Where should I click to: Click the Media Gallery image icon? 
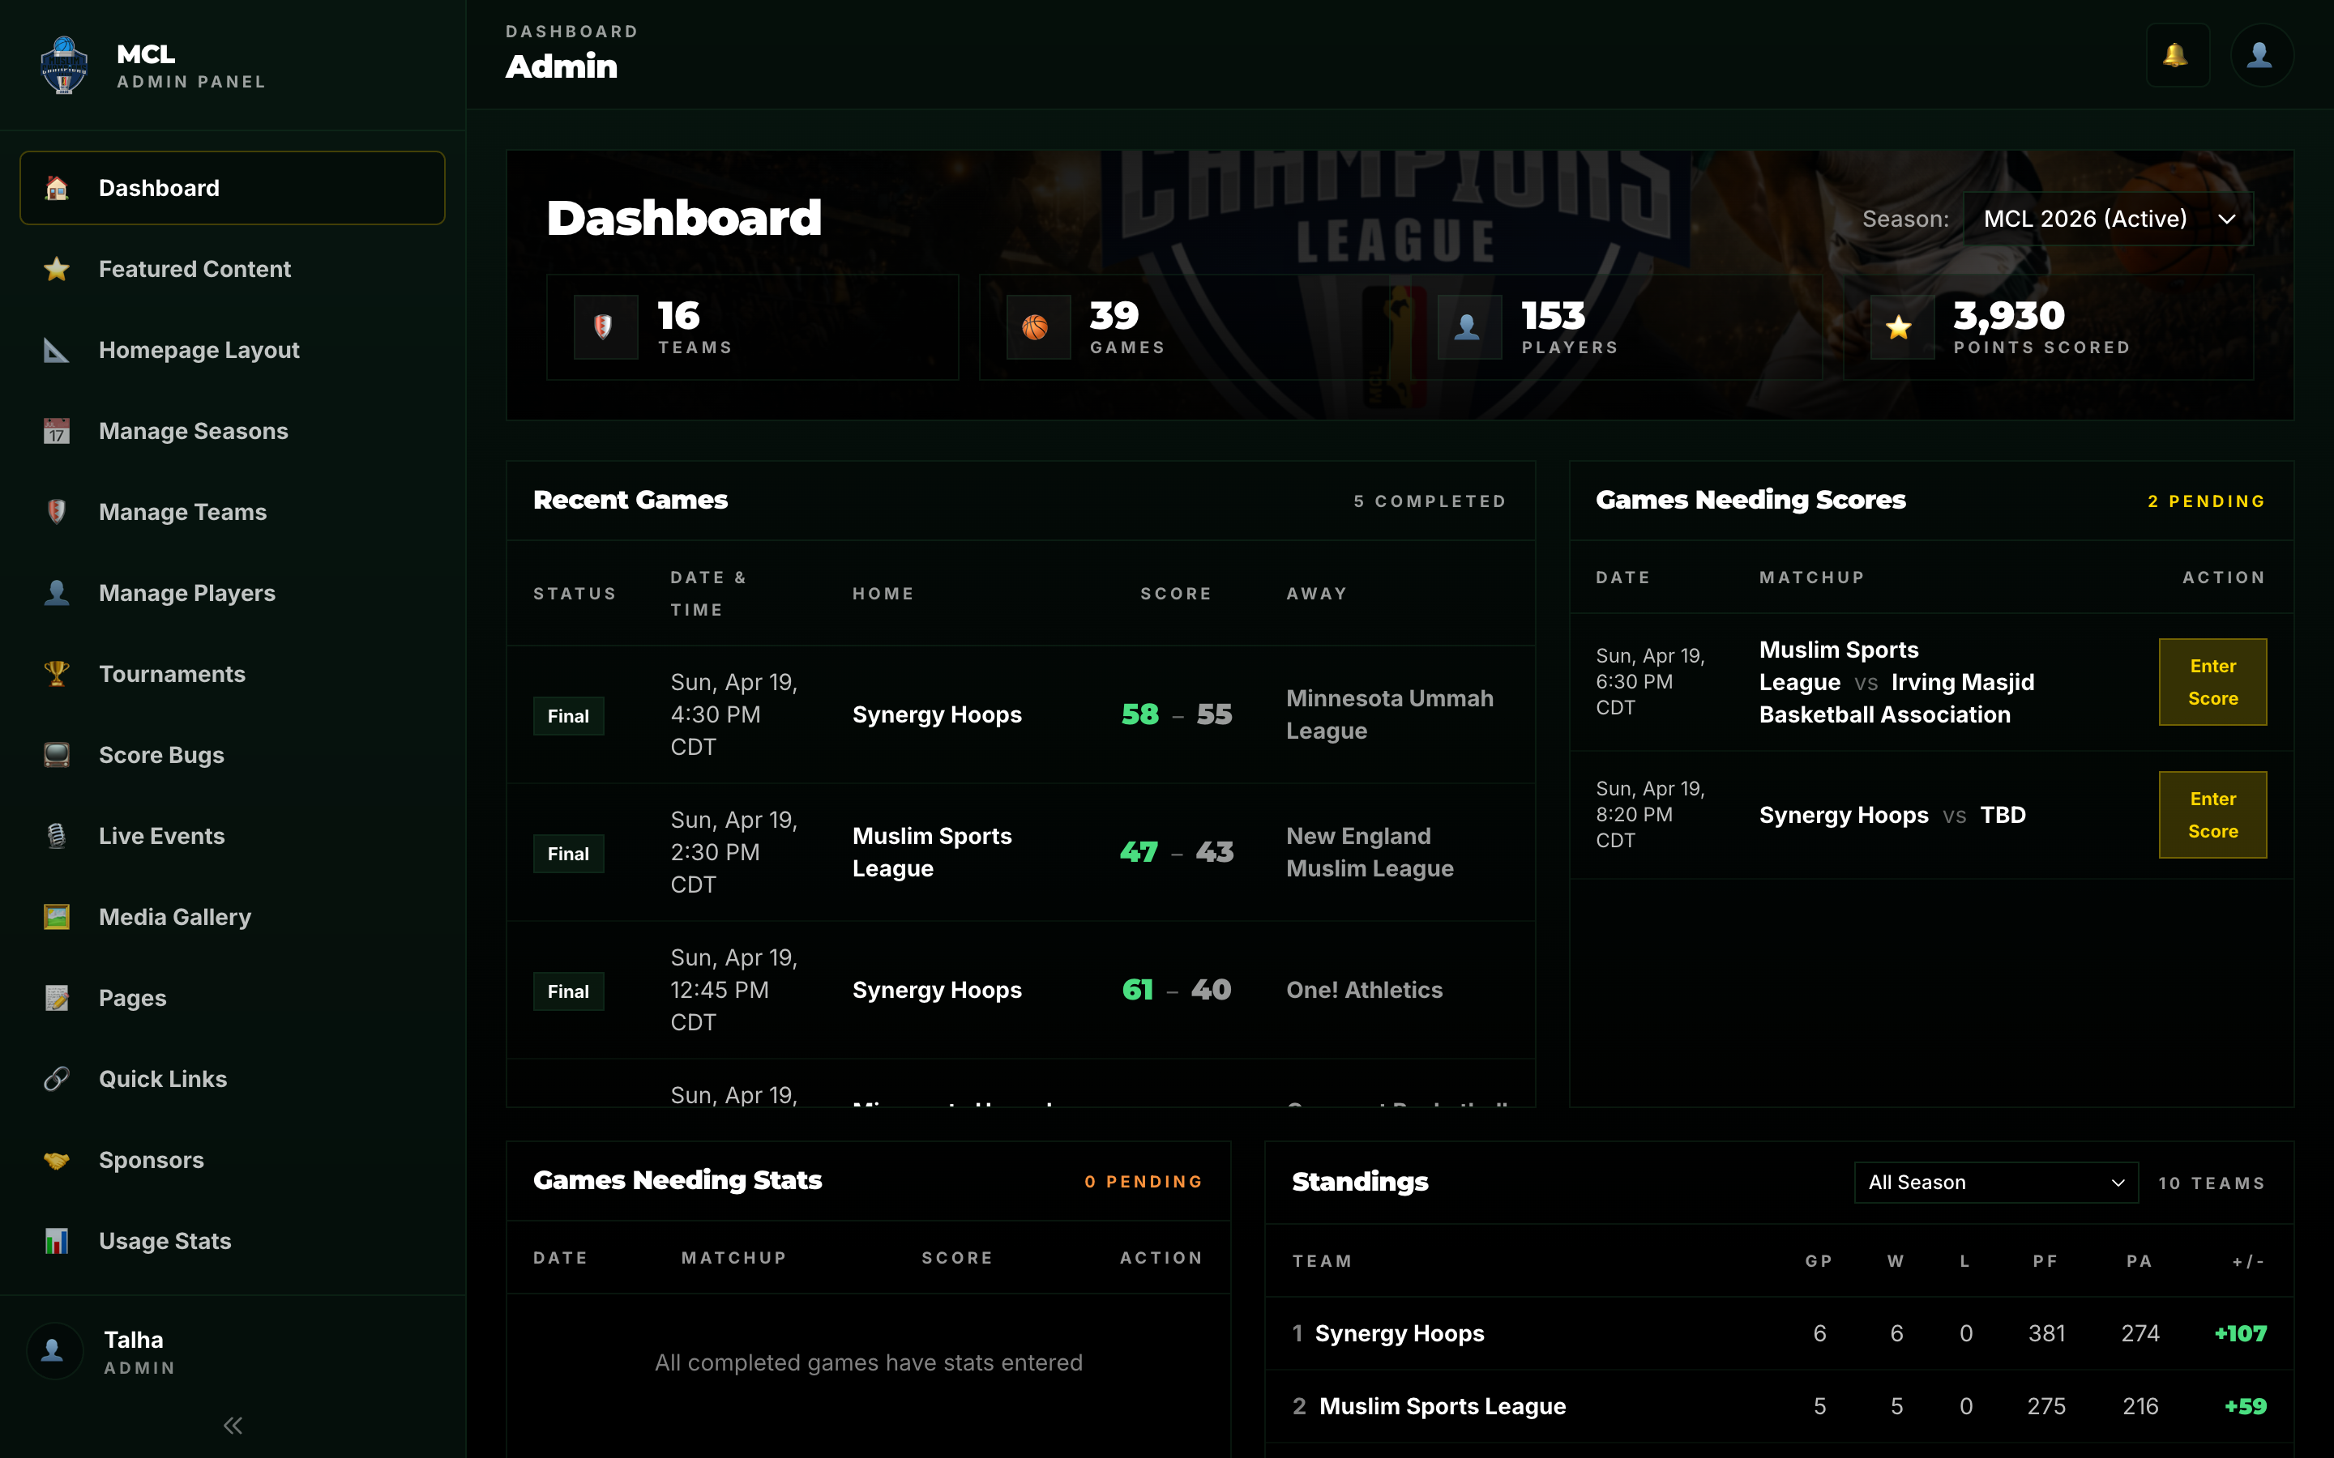tap(57, 917)
